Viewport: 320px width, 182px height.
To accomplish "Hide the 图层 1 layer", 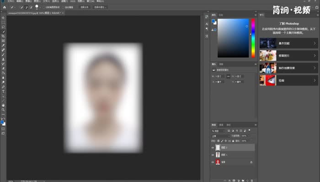I will tap(213, 155).
